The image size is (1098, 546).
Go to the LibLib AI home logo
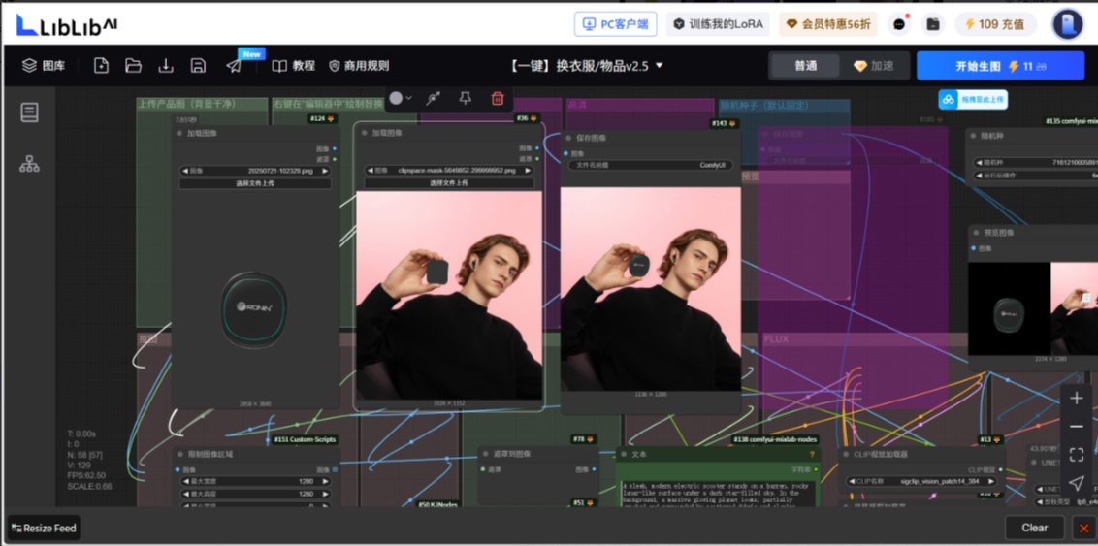click(x=67, y=26)
